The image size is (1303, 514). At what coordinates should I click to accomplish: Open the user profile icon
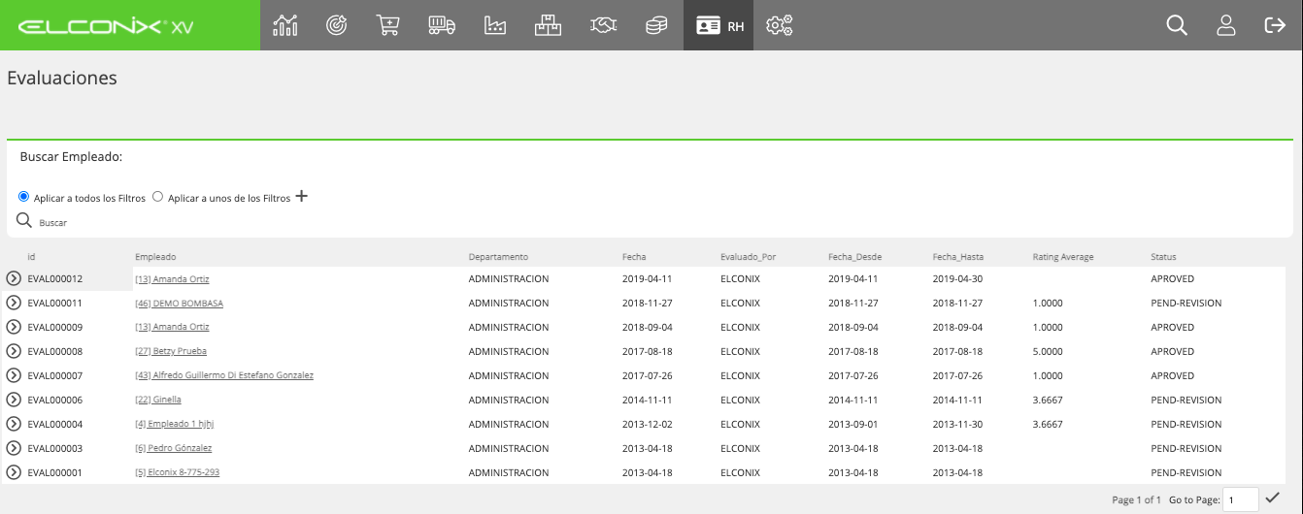click(1226, 25)
